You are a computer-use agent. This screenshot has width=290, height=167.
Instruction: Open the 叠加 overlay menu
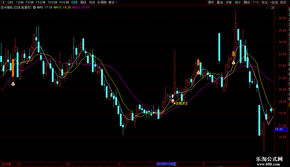click(220, 2)
